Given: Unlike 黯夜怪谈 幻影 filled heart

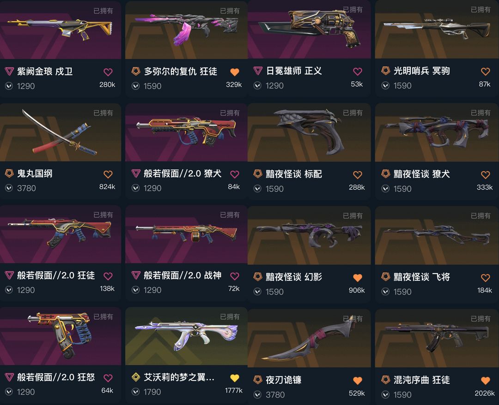Looking at the screenshot, I should click(x=357, y=278).
